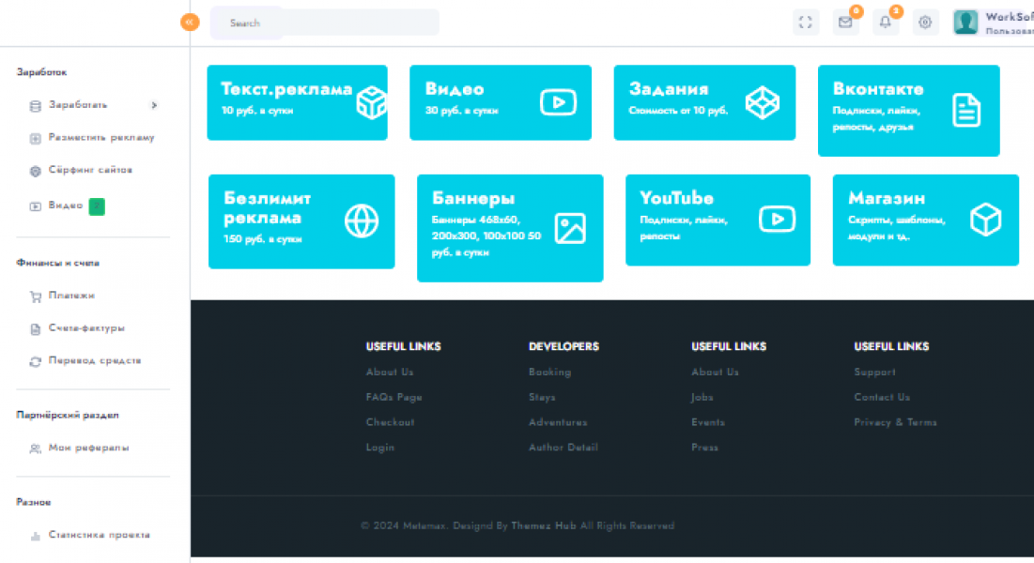Select Сёрфинг сайтов in sidebar
The width and height of the screenshot is (1034, 563).
point(90,171)
